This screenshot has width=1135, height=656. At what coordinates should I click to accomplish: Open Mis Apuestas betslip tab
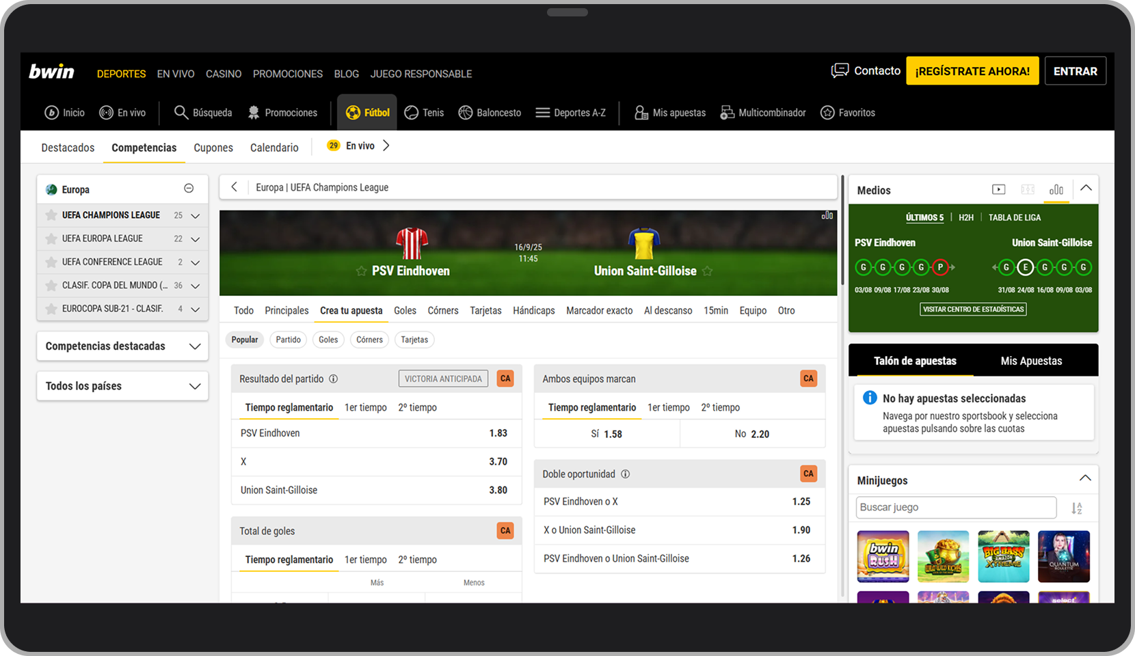[1031, 361]
